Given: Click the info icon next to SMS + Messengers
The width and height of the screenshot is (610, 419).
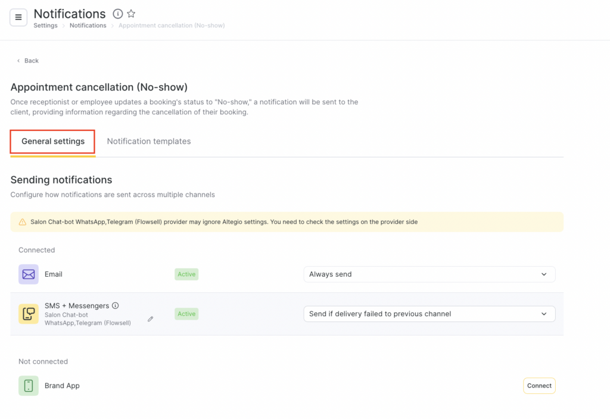Looking at the screenshot, I should point(116,306).
